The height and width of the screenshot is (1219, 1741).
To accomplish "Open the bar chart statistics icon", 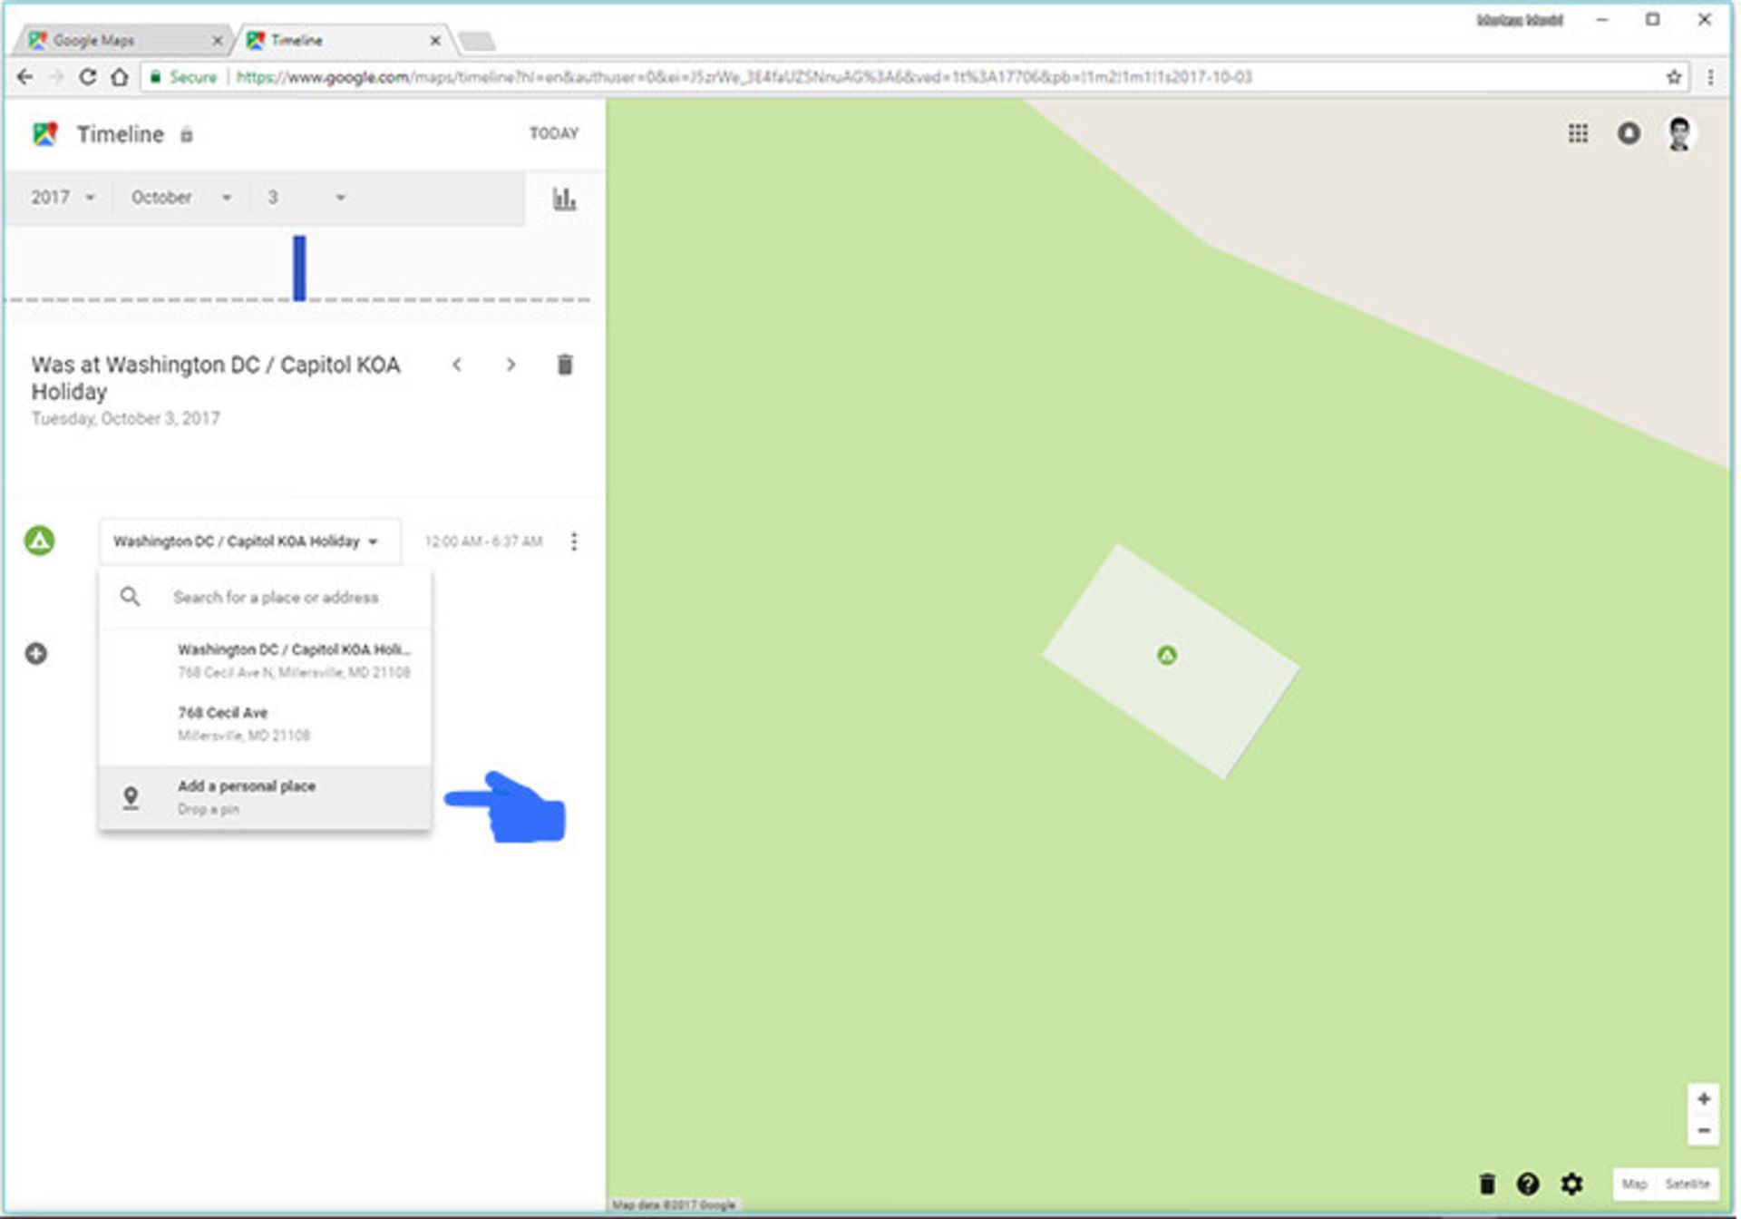I will pyautogui.click(x=564, y=199).
